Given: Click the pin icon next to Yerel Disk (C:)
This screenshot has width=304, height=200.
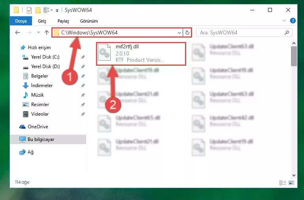Looking at the screenshot, I should (83, 57).
